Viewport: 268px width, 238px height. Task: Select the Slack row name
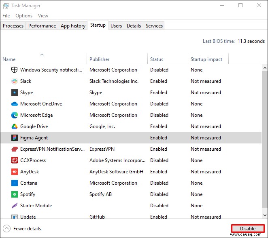pos(26,81)
